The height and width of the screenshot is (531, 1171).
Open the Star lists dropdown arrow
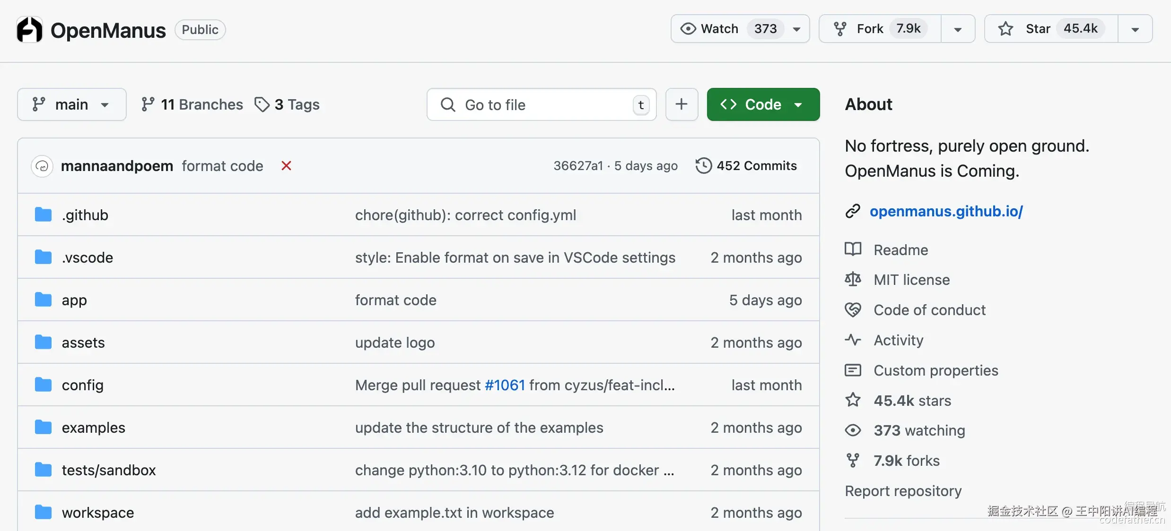pyautogui.click(x=1135, y=29)
